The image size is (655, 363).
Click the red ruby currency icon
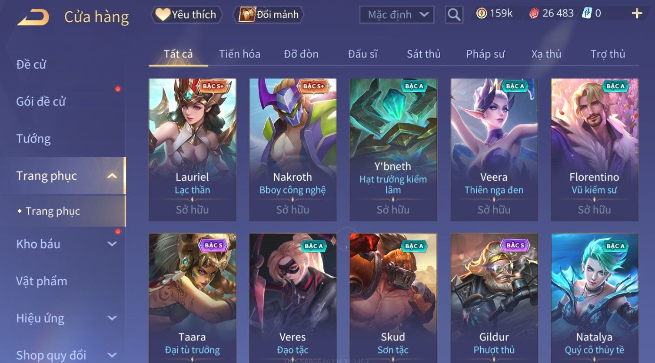coord(534,13)
